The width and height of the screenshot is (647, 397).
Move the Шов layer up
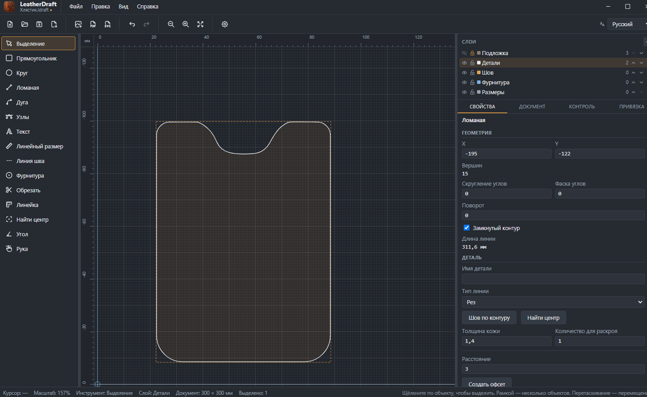pyautogui.click(x=634, y=72)
